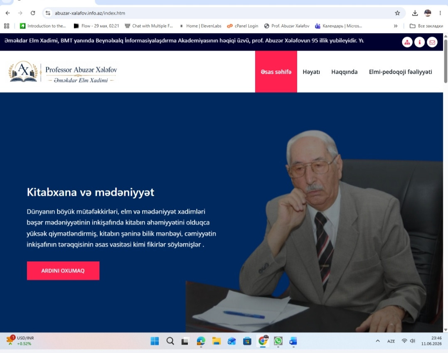Reload the current page
Image resolution: width=448 pixels, height=353 pixels.
33,13
